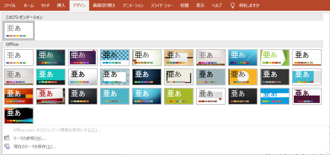
Task: Select the yellow theme with white badge
Action: 243,77
